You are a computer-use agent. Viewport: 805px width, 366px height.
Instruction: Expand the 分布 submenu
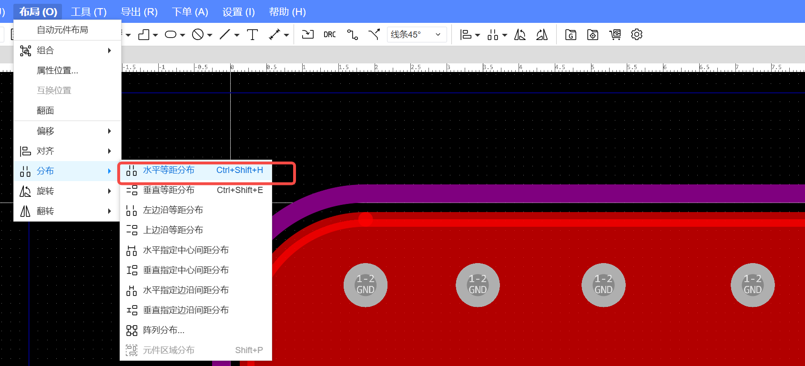[67, 171]
